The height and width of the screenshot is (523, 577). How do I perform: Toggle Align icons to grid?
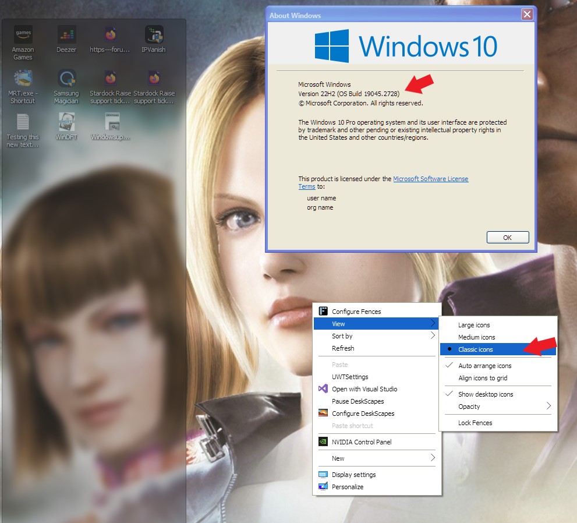(x=498, y=378)
